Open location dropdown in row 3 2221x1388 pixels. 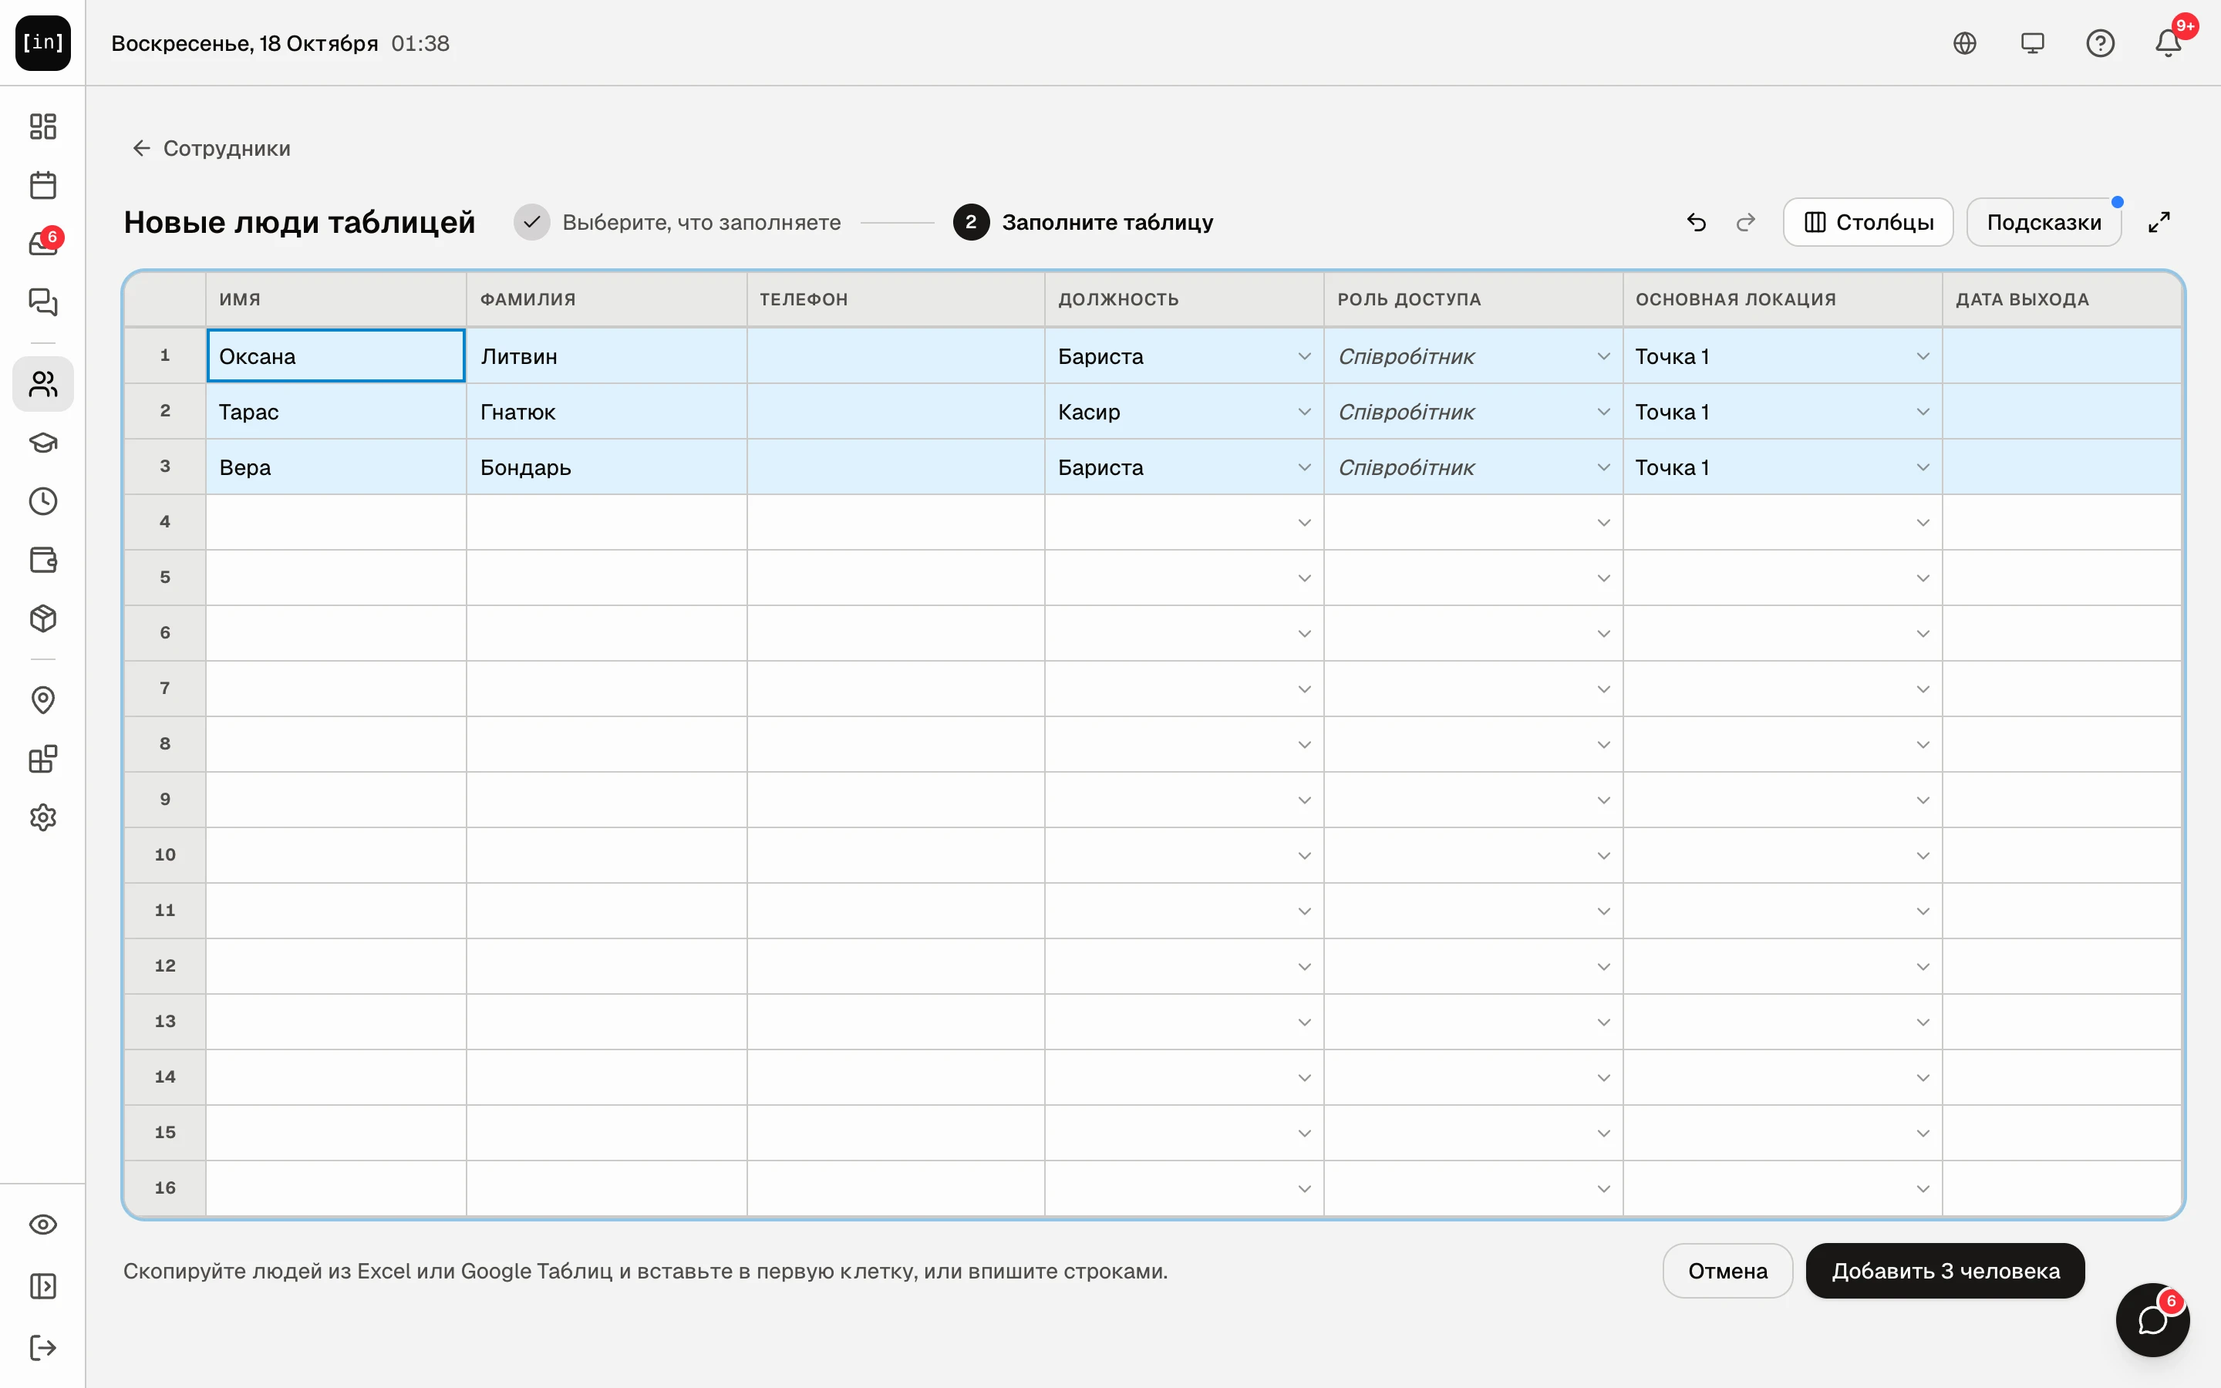point(1923,467)
